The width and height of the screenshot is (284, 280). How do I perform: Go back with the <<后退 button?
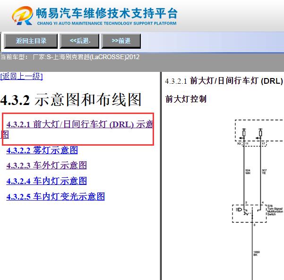point(79,41)
